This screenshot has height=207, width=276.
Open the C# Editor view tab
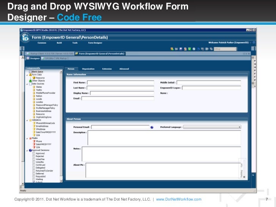coord(48,58)
